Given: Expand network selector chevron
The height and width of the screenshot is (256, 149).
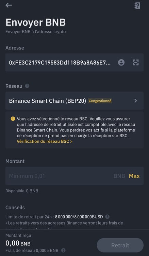Looking at the screenshot, I should (x=136, y=101).
